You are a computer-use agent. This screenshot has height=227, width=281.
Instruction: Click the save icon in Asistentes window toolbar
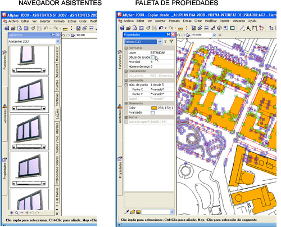coord(26,28)
